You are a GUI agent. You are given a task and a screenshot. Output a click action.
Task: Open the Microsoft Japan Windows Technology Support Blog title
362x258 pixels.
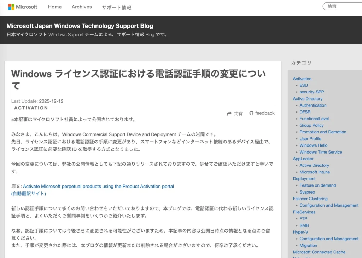coord(80,26)
